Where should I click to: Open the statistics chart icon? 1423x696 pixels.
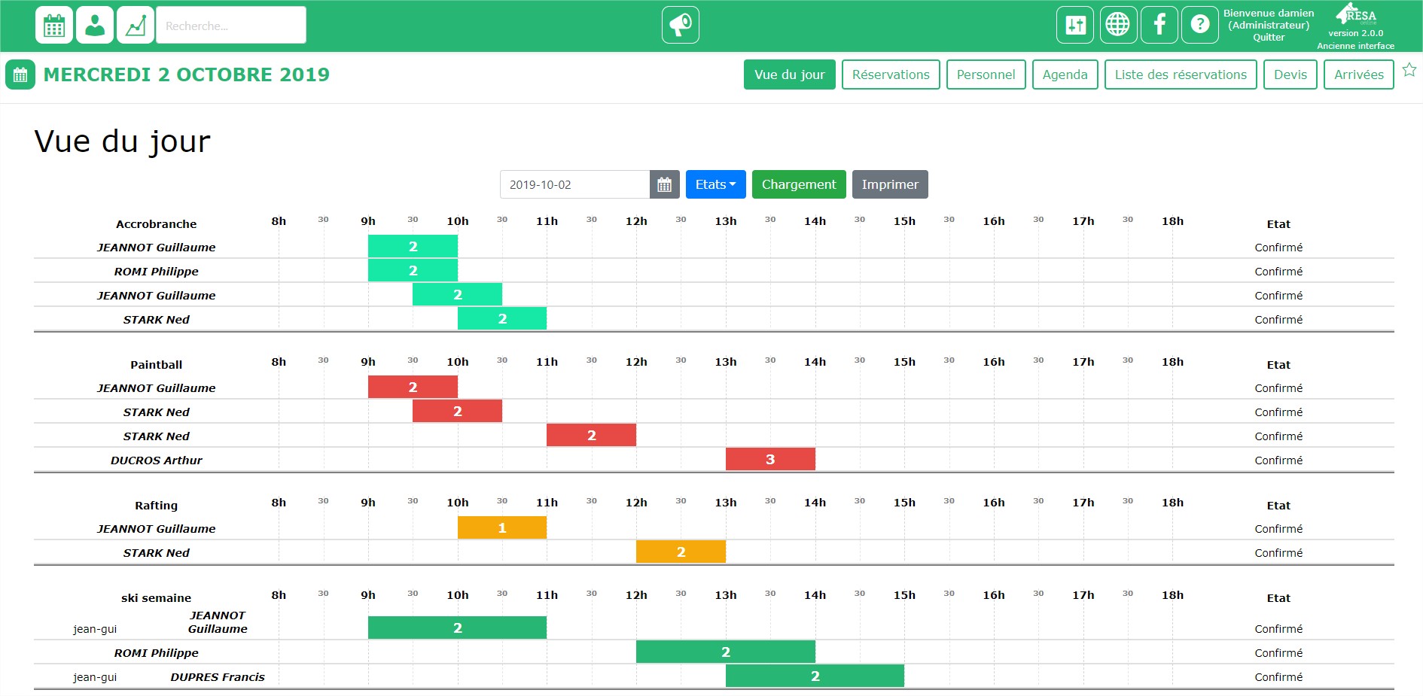tap(136, 26)
